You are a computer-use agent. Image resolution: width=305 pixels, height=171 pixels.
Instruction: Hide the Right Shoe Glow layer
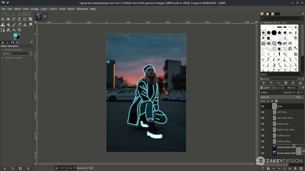tap(263, 130)
